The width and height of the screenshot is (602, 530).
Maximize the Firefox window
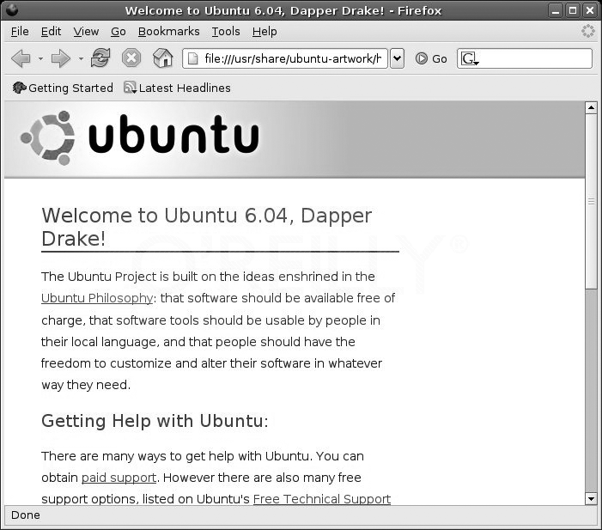(573, 10)
